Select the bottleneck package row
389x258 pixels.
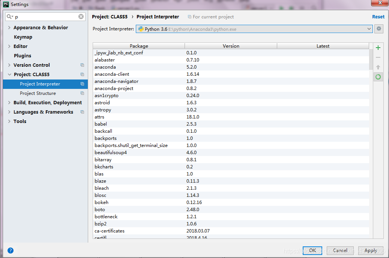click(x=231, y=217)
